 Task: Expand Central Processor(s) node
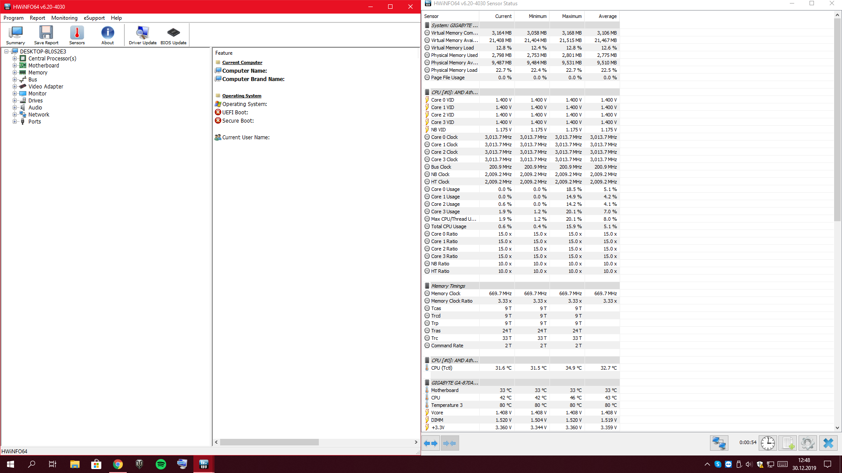(x=14, y=59)
